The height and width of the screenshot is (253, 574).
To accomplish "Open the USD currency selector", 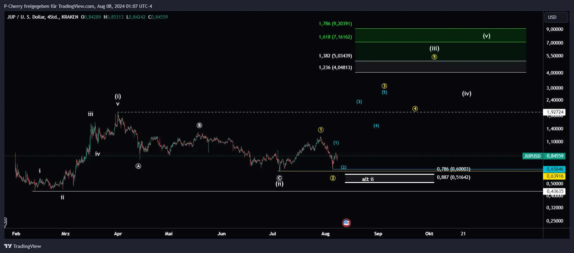I will pyautogui.click(x=556, y=17).
